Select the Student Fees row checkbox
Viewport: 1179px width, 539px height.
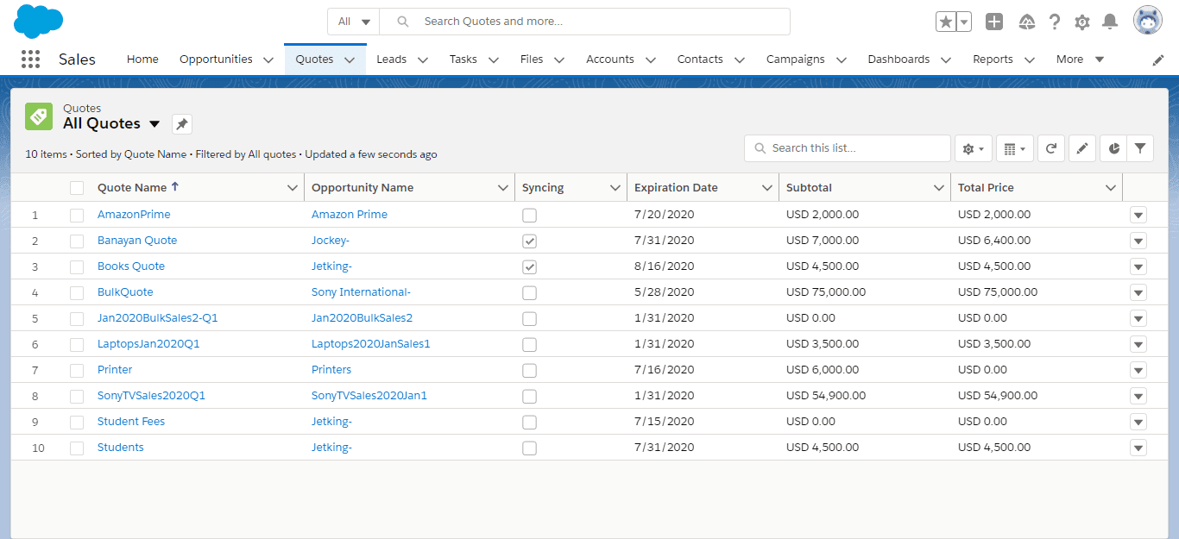coord(77,422)
